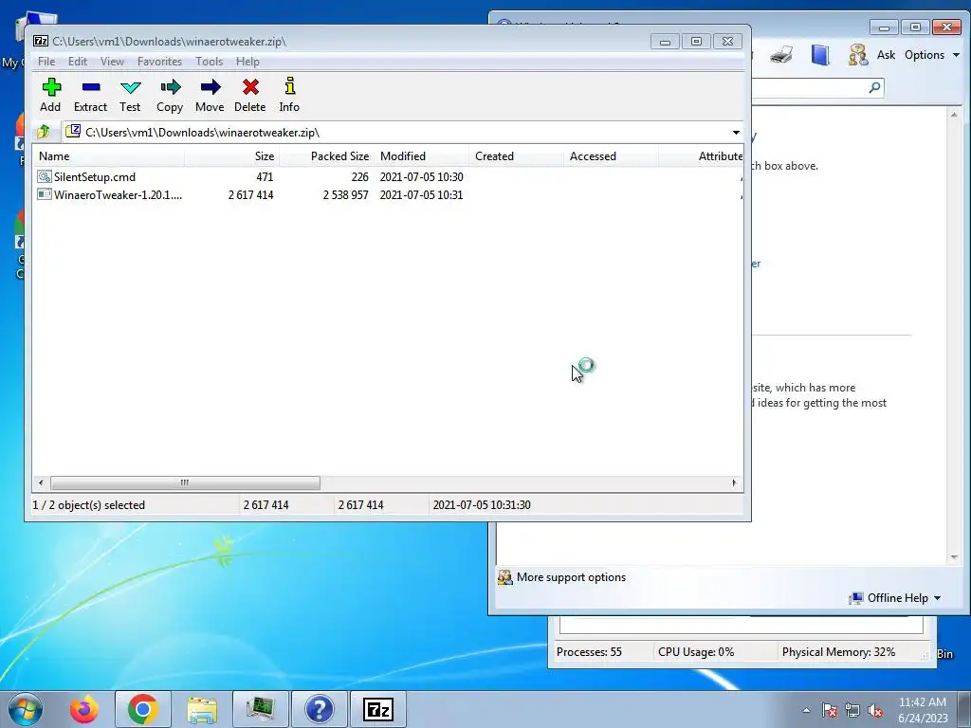The image size is (971, 728).
Task: Click CPU Usage: 0% status text
Action: point(696,652)
